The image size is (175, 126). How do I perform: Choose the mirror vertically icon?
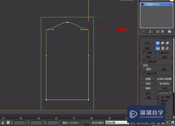[x=163, y=48]
